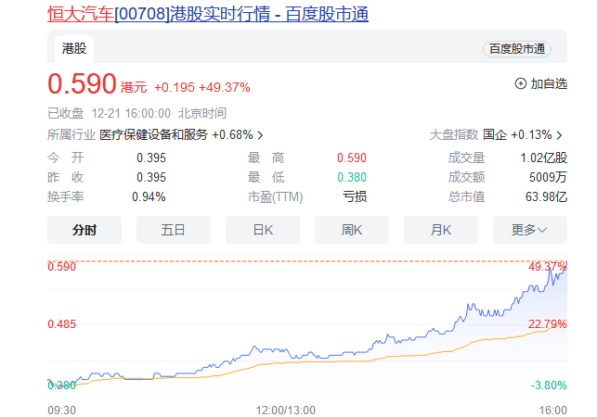Screen dimensions: 597x417
Task: Click the time axis label 16:00
Action: tap(552, 411)
